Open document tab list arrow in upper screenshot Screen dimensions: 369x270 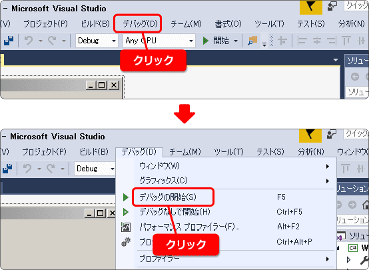coord(336,60)
